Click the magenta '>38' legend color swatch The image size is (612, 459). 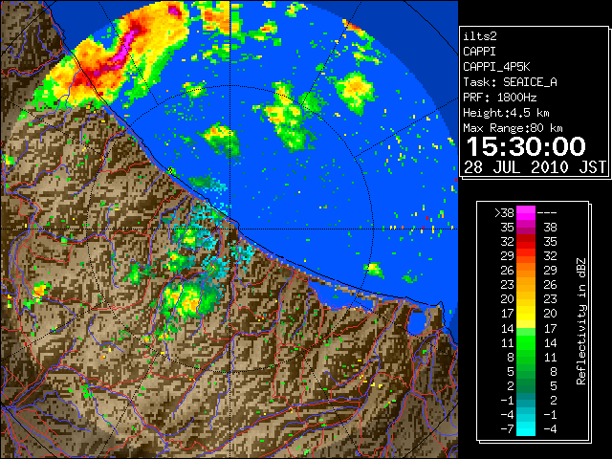(x=526, y=212)
